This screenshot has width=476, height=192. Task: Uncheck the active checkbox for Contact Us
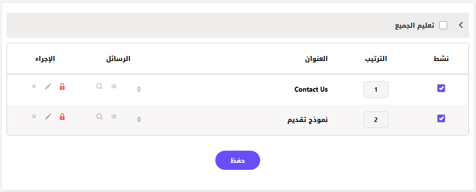[441, 88]
